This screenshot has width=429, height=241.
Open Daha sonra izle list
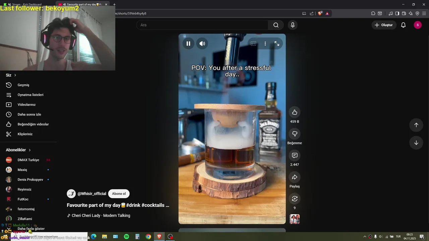28,114
